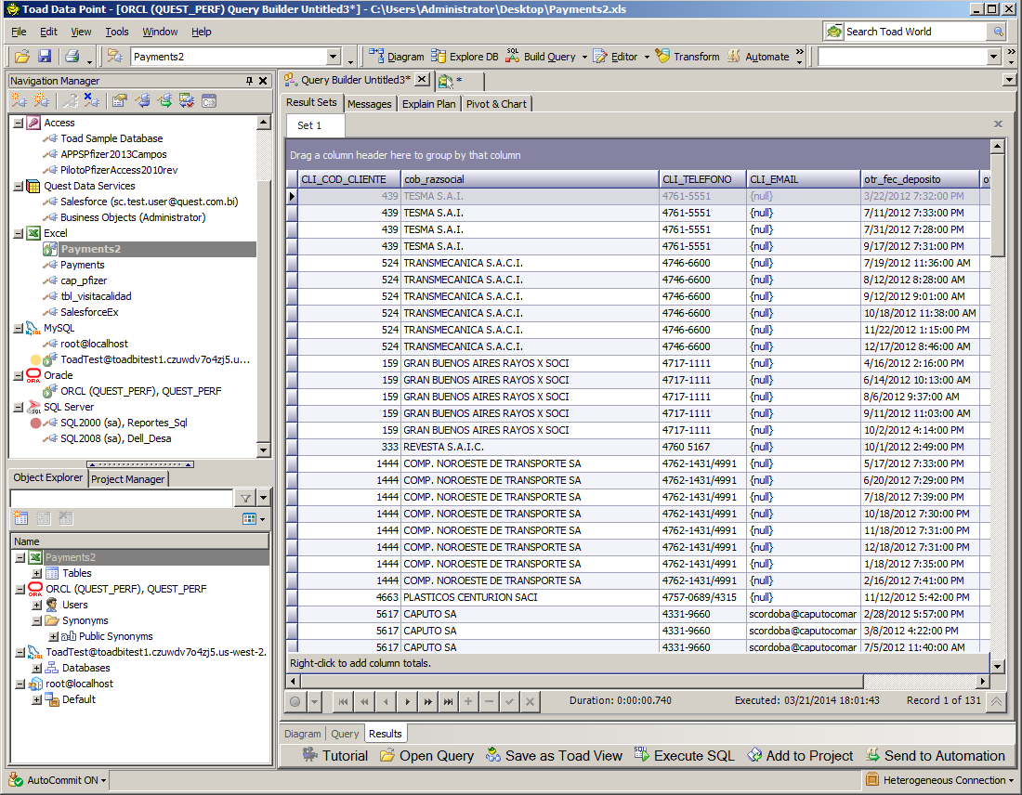Viewport: 1022px width, 795px height.
Task: Click into the Search Toad World field
Action: [914, 32]
